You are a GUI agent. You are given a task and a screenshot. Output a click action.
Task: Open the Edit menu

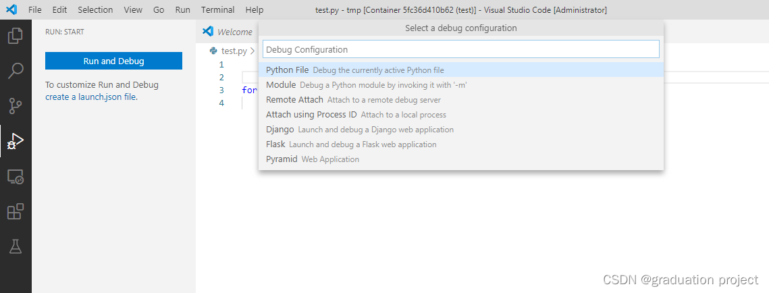59,10
